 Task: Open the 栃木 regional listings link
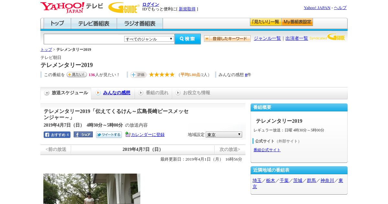271,180
